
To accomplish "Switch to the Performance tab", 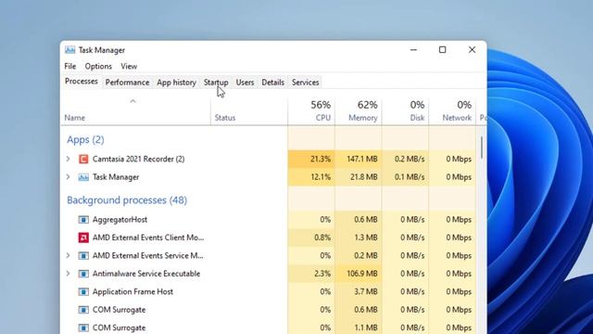I will 127,83.
